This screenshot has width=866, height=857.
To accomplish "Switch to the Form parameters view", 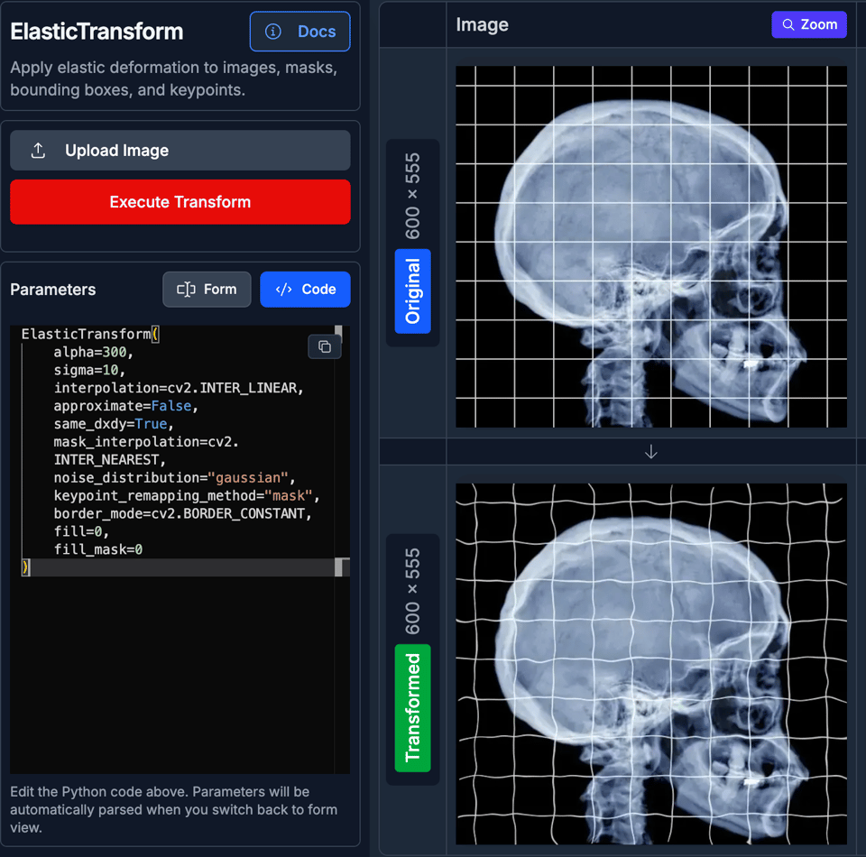I will 207,290.
